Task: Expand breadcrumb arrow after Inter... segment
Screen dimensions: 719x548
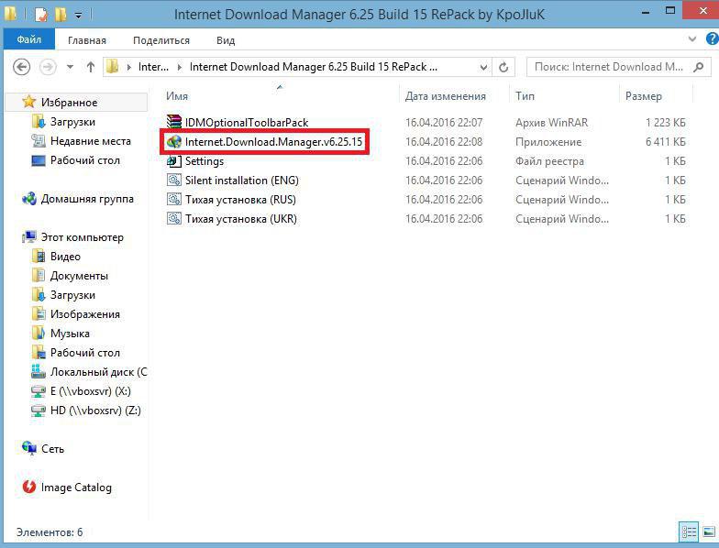Action: (x=179, y=67)
